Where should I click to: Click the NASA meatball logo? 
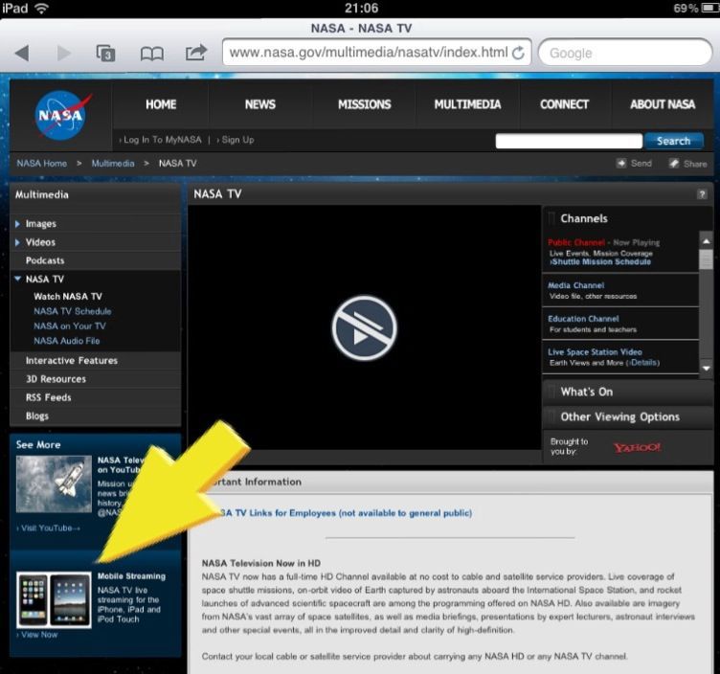coord(61,115)
